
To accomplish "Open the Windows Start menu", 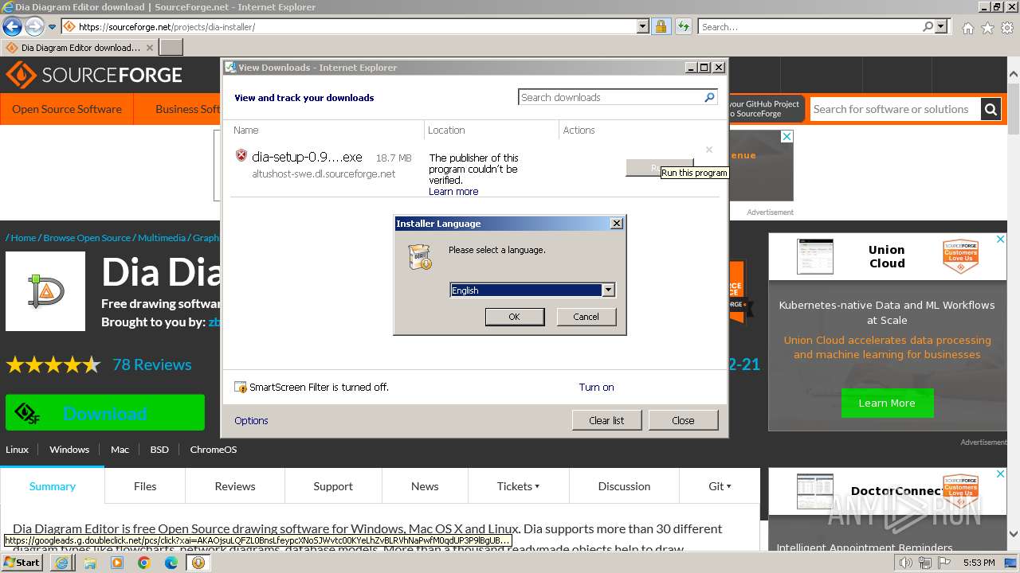I will point(22,563).
